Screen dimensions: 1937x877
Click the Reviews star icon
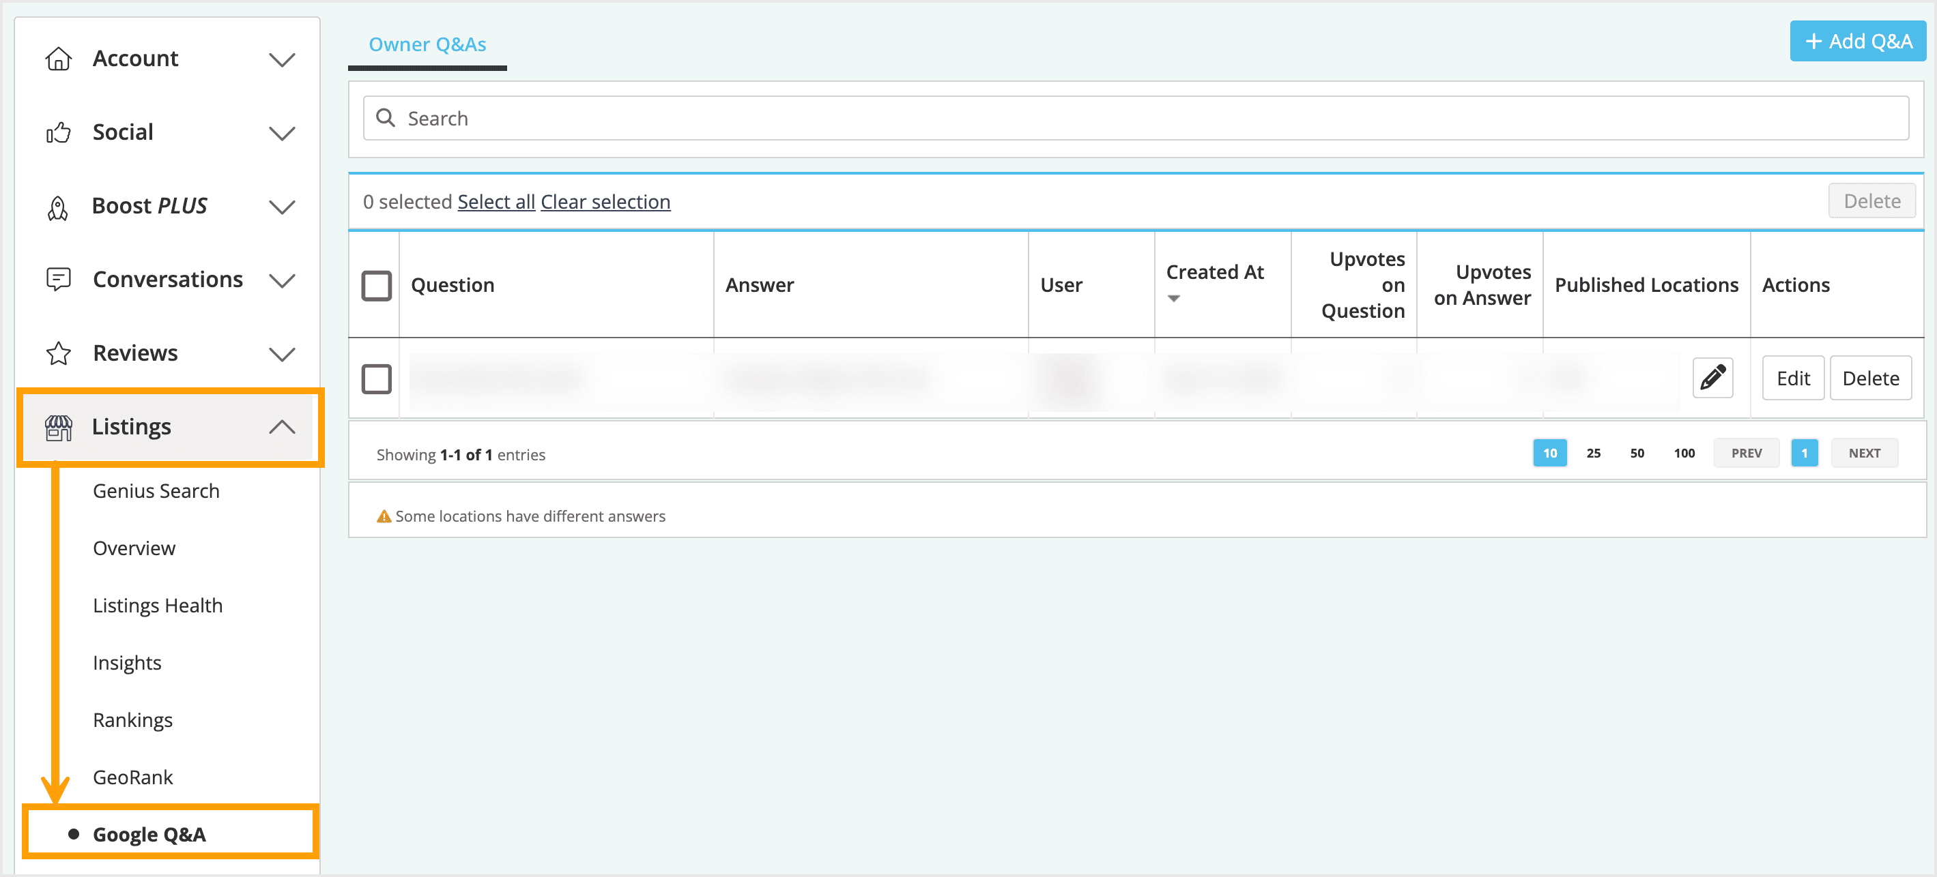click(59, 353)
